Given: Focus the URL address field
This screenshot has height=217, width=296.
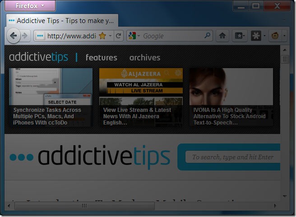Looking at the screenshot, I should coord(72,36).
